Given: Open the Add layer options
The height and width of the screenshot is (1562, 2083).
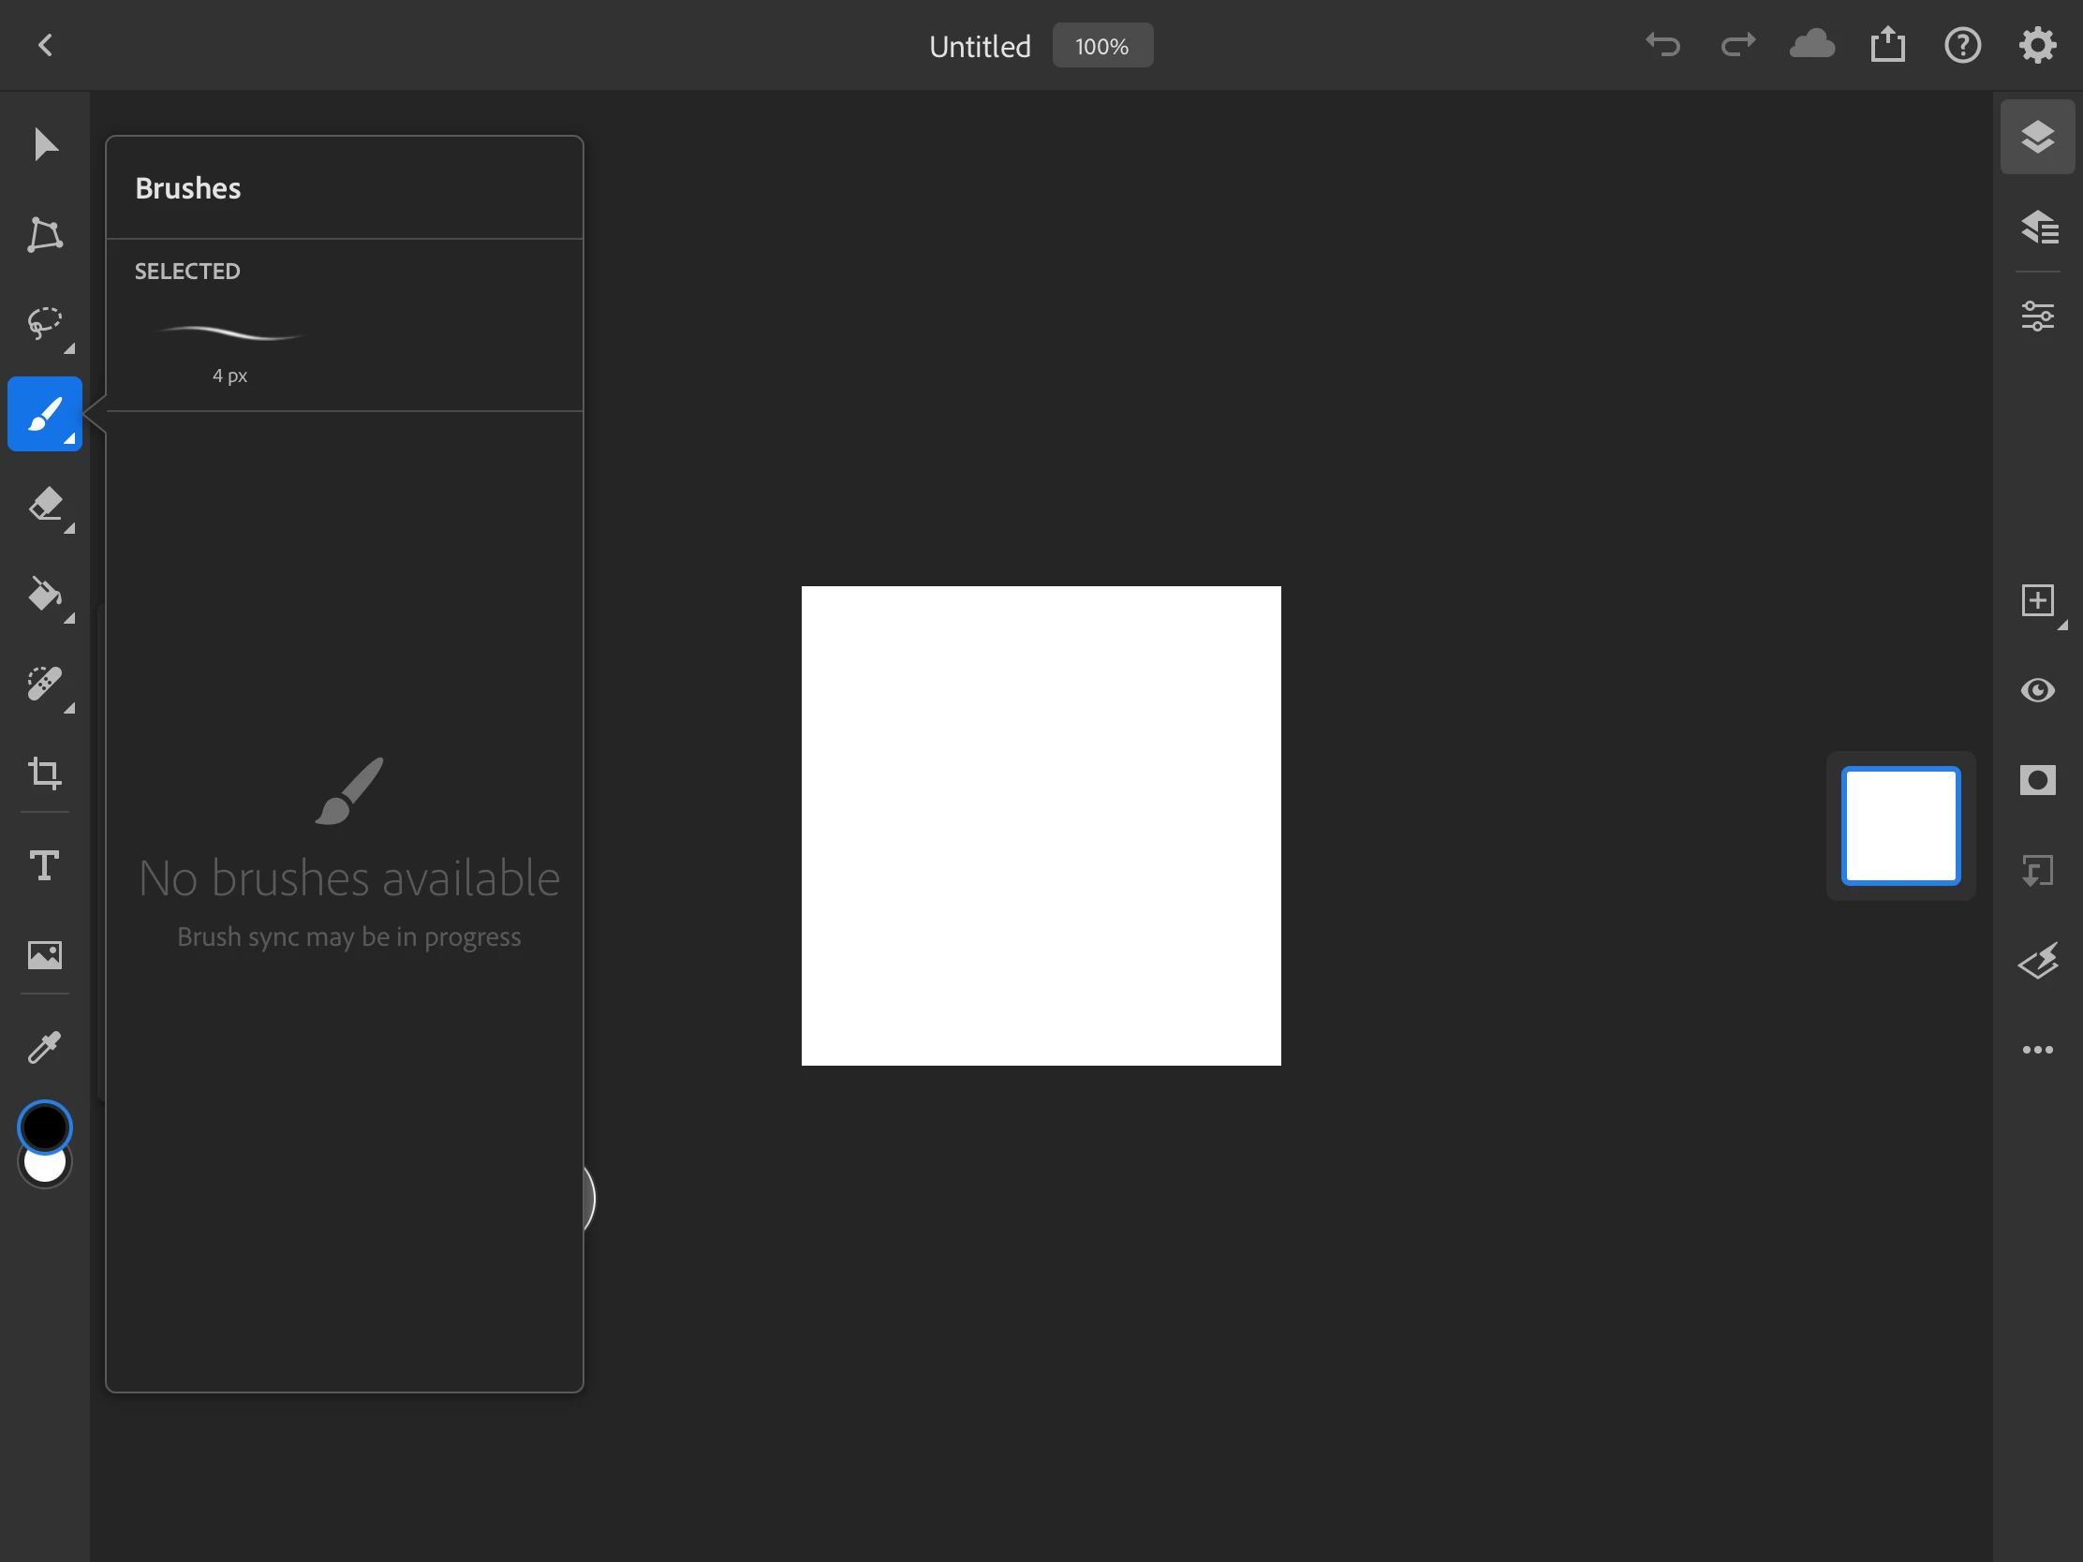Looking at the screenshot, I should coord(2037,600).
